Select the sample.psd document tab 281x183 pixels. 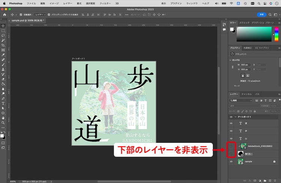tap(28, 21)
